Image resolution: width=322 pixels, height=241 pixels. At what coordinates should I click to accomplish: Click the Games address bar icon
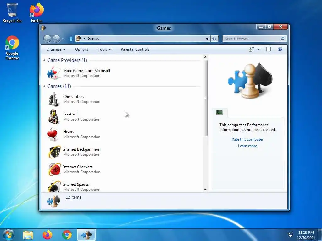(x=78, y=38)
